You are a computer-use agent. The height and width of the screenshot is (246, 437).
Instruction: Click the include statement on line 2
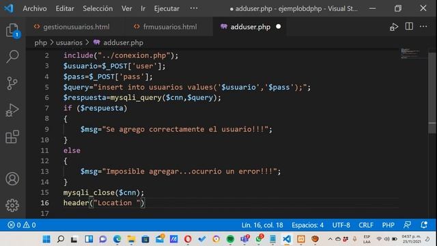click(x=121, y=55)
